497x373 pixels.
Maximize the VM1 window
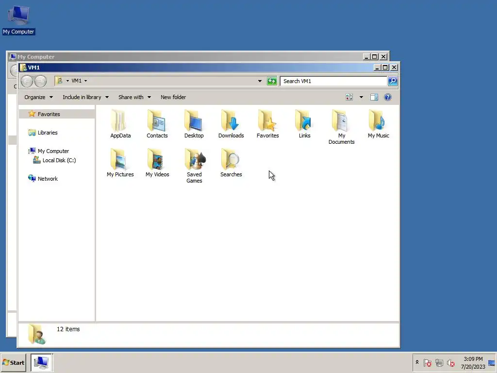(385, 67)
